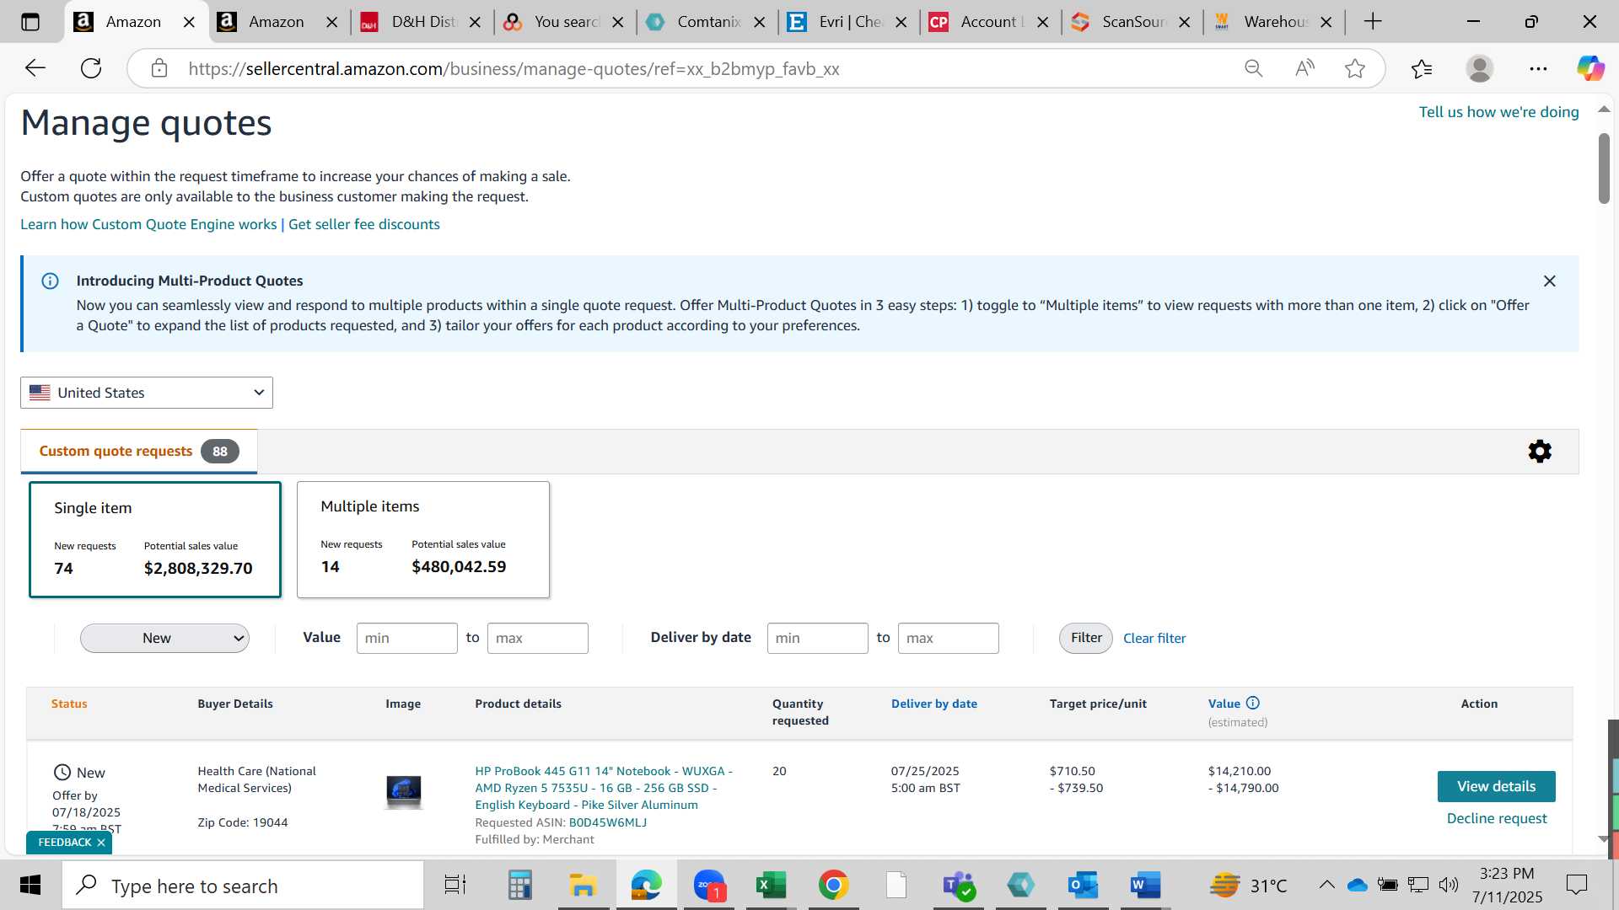Open Microsoft Edge taskbar icon
This screenshot has height=910, width=1619.
pyautogui.click(x=646, y=886)
